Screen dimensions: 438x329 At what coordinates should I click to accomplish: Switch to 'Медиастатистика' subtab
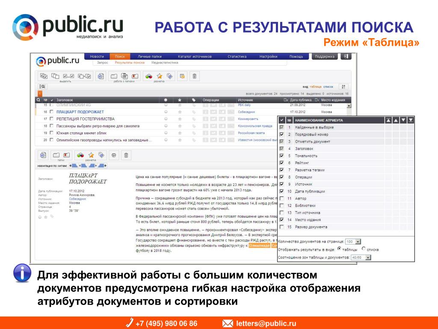[165, 63]
